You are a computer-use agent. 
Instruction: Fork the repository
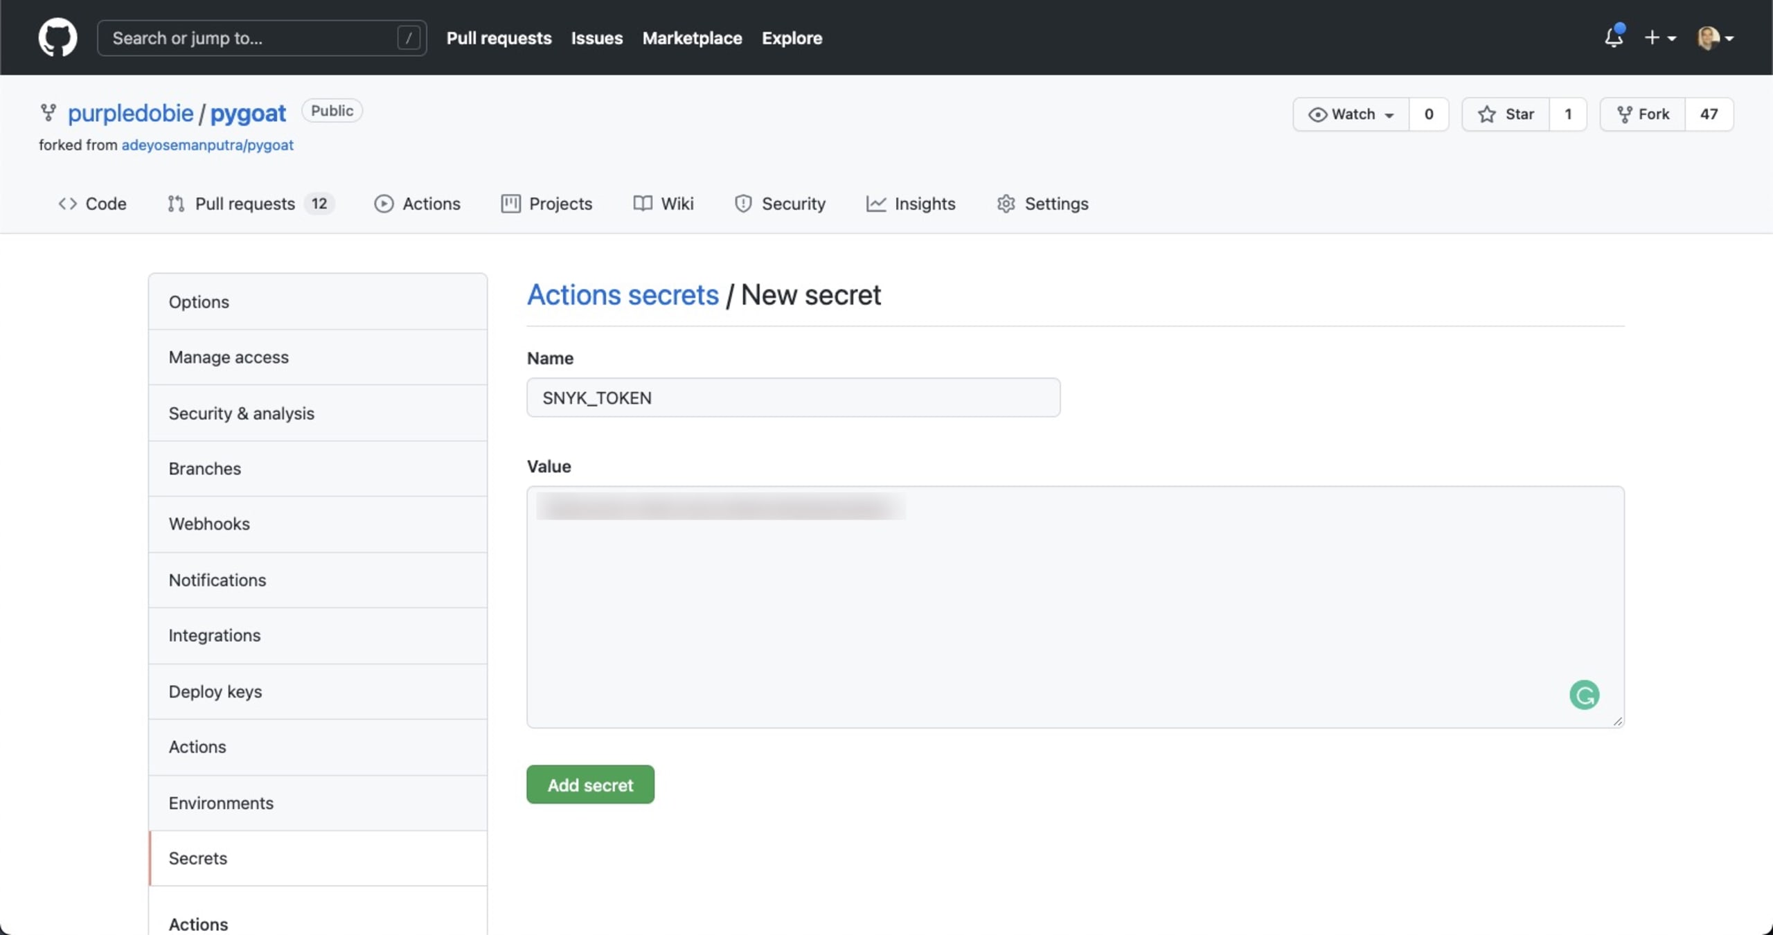1643,114
